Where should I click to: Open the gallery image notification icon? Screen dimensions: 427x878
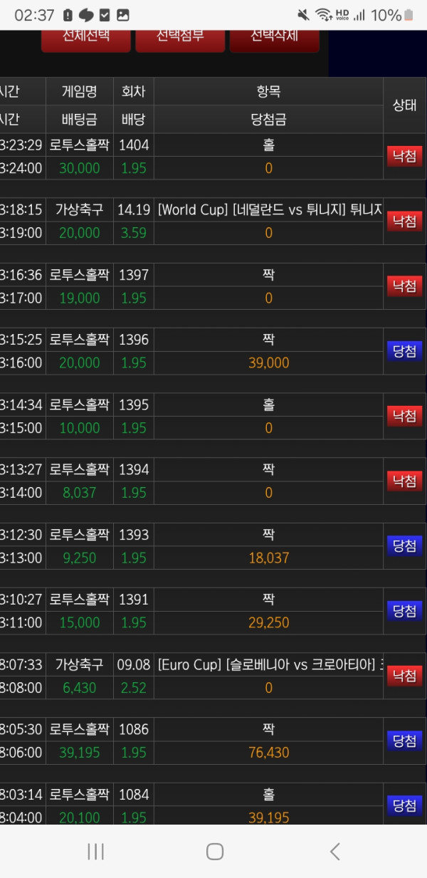coord(123,15)
